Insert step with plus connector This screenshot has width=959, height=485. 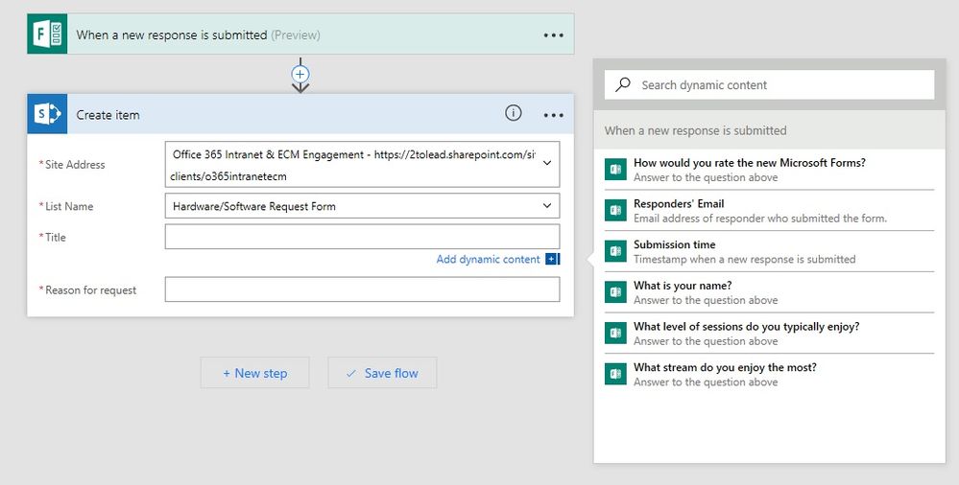(x=300, y=74)
